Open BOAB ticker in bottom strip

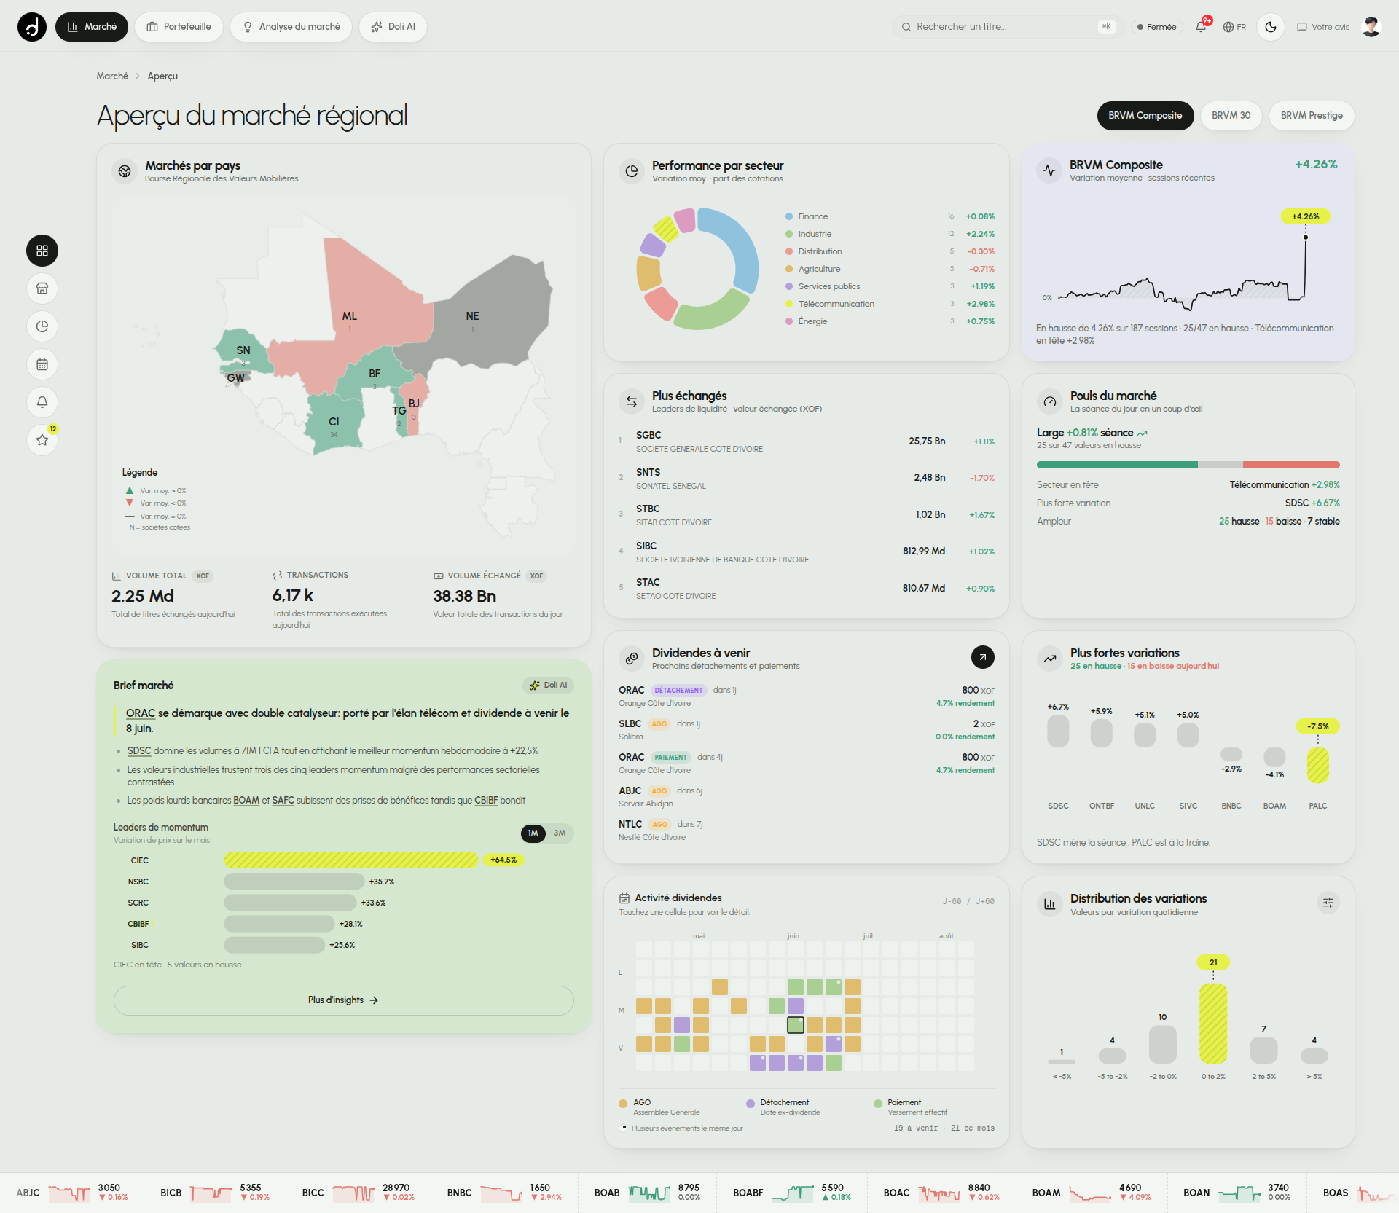pos(647,1193)
